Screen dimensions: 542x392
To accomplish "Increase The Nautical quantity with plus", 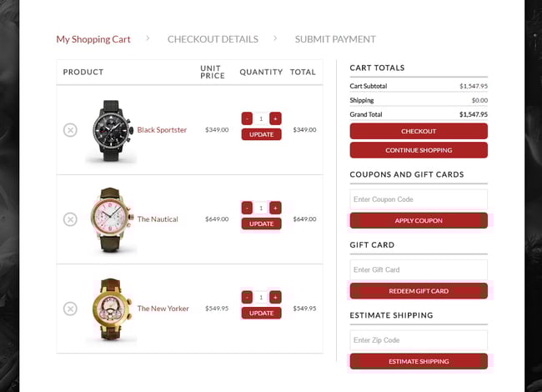I will pos(275,208).
